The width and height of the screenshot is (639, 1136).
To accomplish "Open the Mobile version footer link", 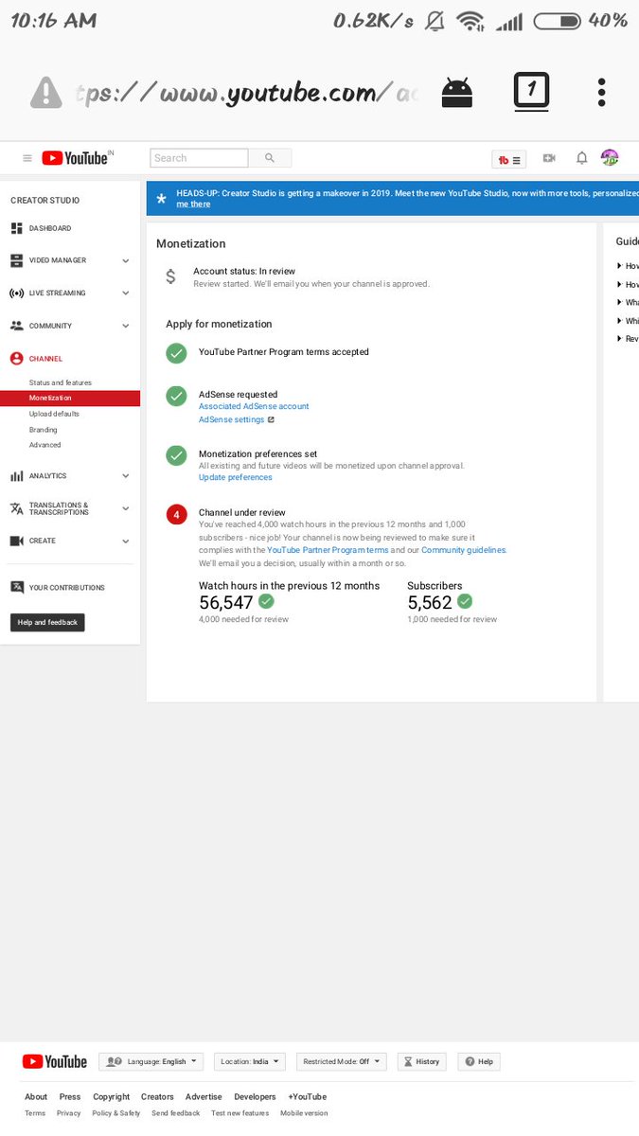I will pos(304,1113).
